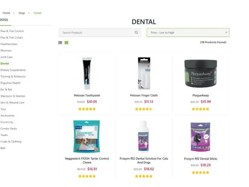Click the Veggiedent FR3SH chews image
Screen dimensions: 249x187
87,136
